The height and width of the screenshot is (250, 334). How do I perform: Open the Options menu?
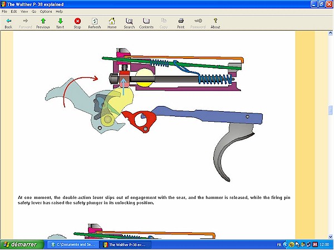46,12
